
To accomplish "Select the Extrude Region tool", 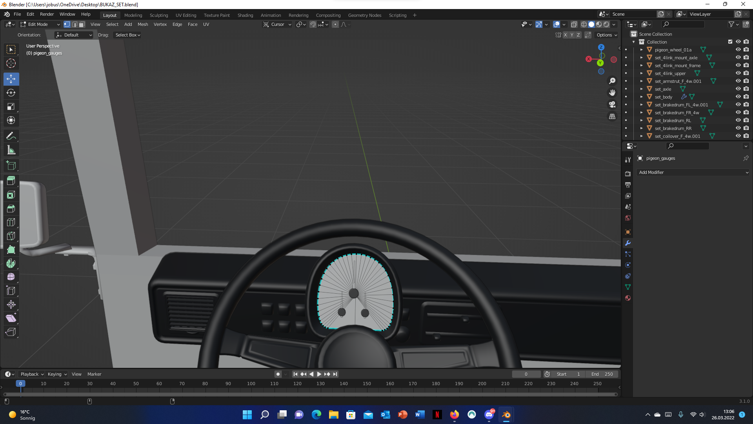I will click(x=11, y=181).
